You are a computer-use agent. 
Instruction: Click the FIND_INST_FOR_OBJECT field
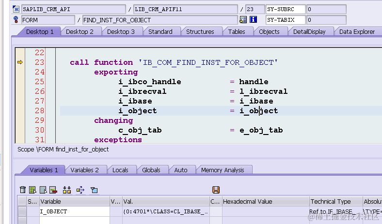[x=160, y=20]
